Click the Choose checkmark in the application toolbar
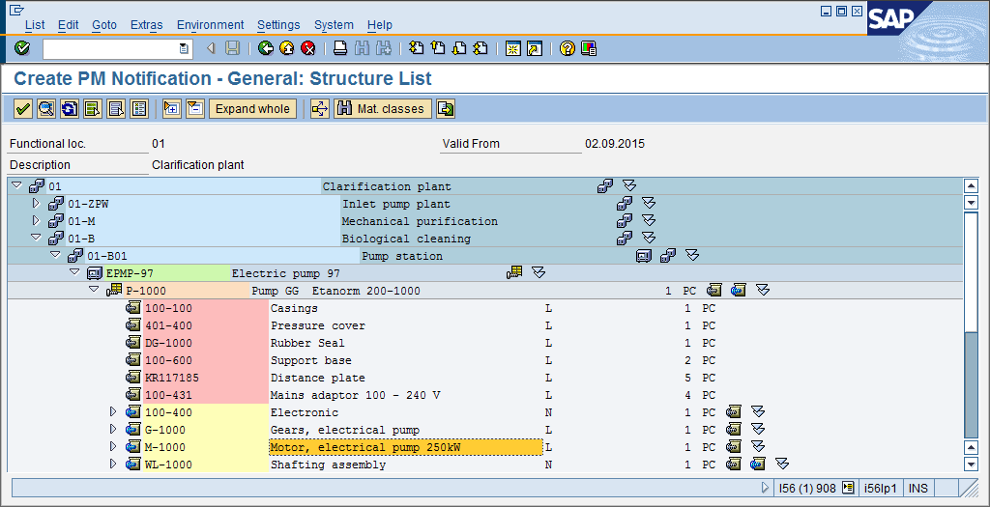 coord(23,109)
